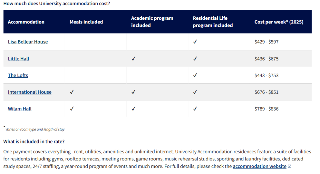Click the $429 - $597 cost cell

pyautogui.click(x=266, y=42)
